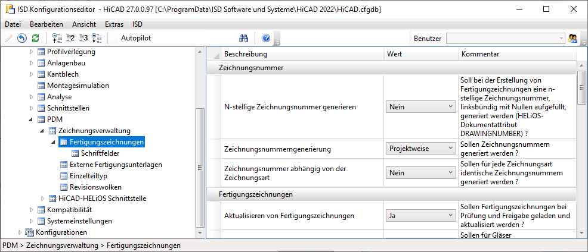This screenshot has height=252, width=588.
Task: Click the Autopilot toolbar button
Action: pyautogui.click(x=136, y=38)
